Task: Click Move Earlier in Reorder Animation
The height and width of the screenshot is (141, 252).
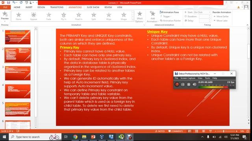Action: point(221,16)
